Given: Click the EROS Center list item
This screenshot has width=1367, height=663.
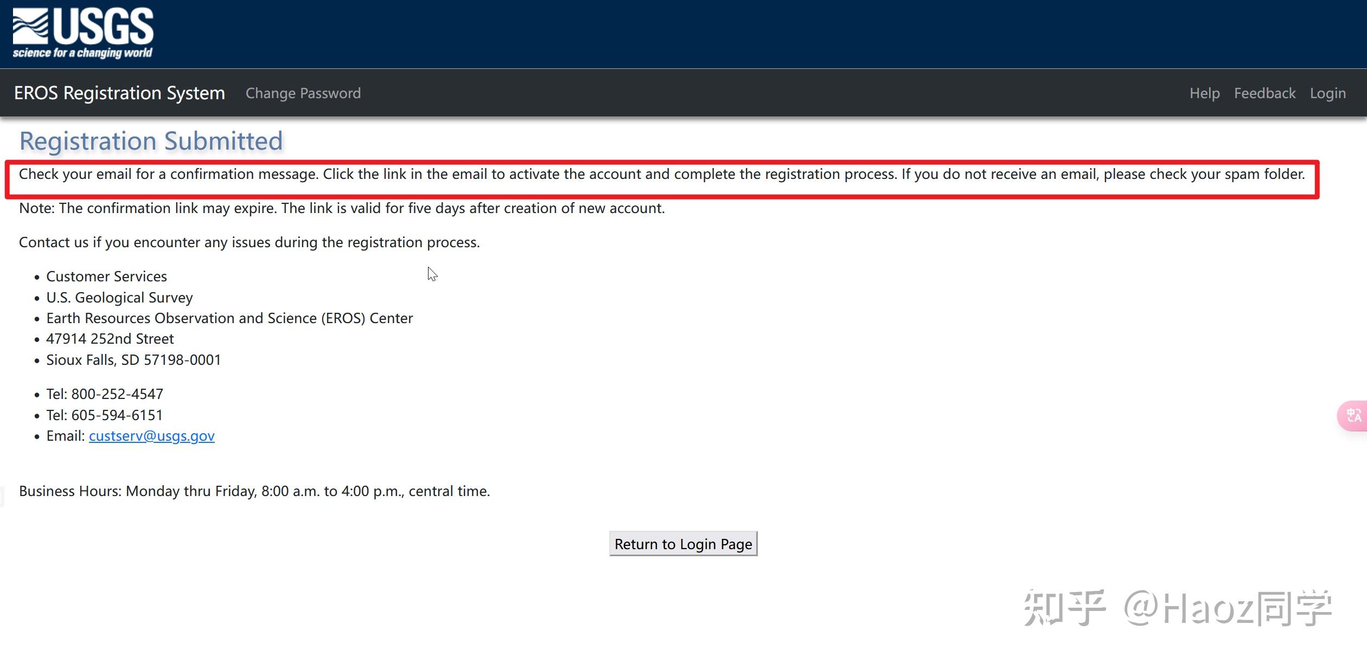Looking at the screenshot, I should [x=229, y=318].
